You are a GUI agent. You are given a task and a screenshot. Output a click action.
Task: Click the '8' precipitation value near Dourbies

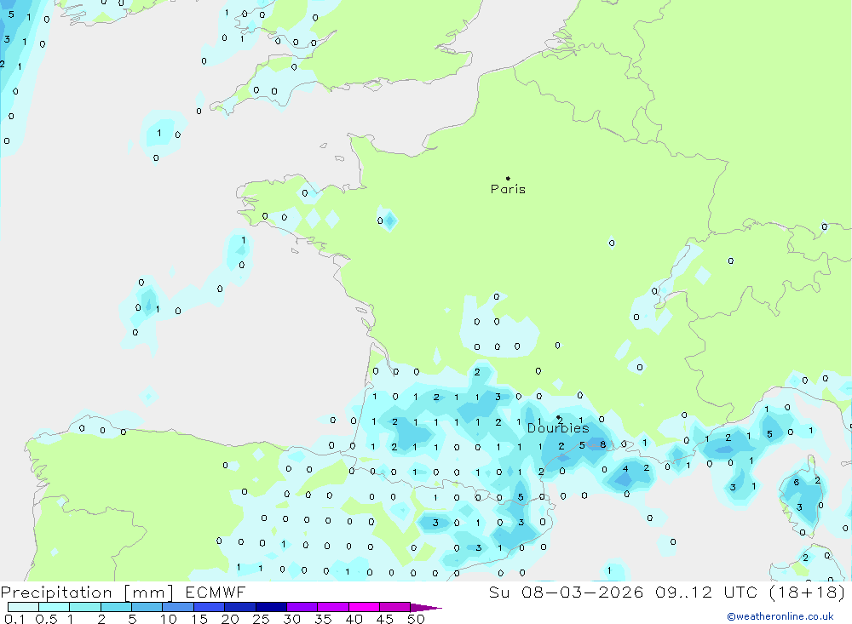point(602,444)
